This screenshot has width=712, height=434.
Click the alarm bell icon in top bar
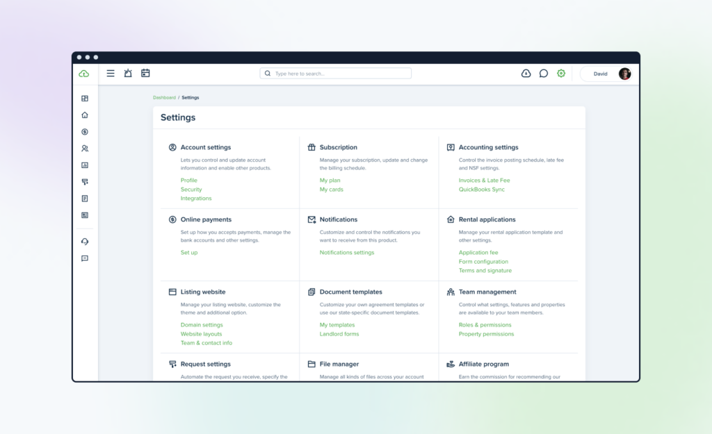click(x=128, y=73)
